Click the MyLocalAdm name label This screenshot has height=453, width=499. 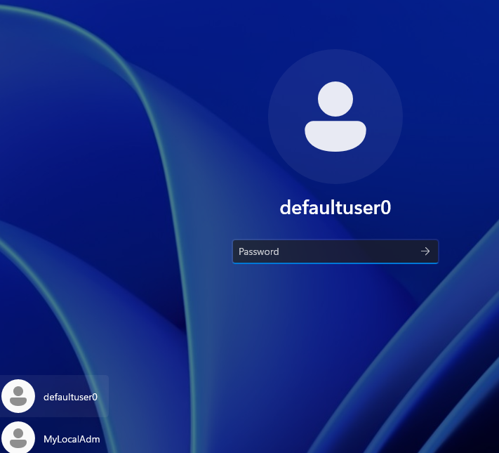72,439
